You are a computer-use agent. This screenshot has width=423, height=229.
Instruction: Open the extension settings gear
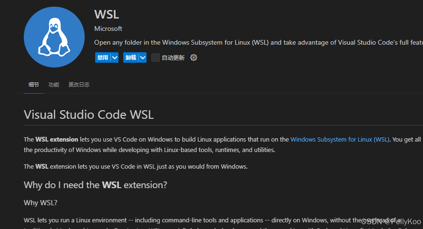(194, 57)
